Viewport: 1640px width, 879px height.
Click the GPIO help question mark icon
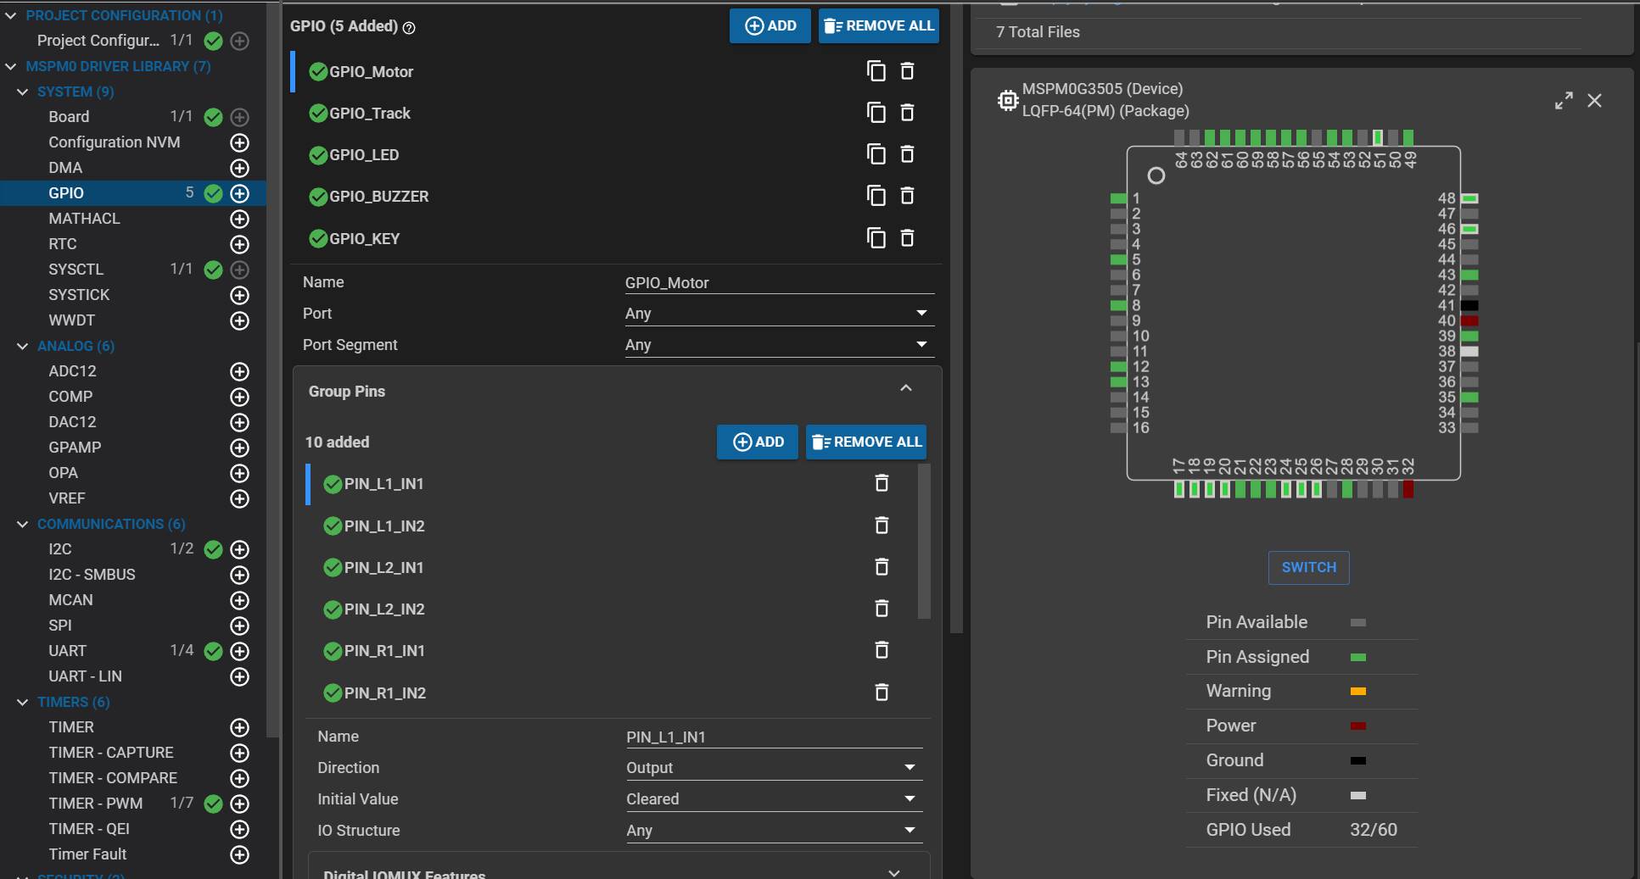[409, 28]
